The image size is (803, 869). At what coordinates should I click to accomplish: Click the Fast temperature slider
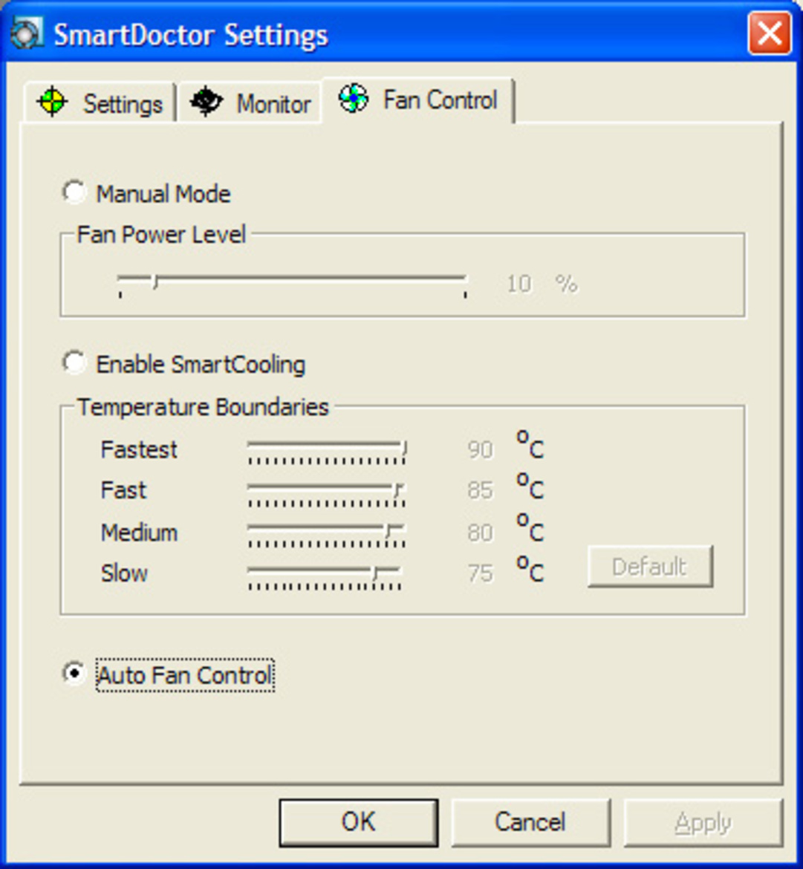point(327,489)
